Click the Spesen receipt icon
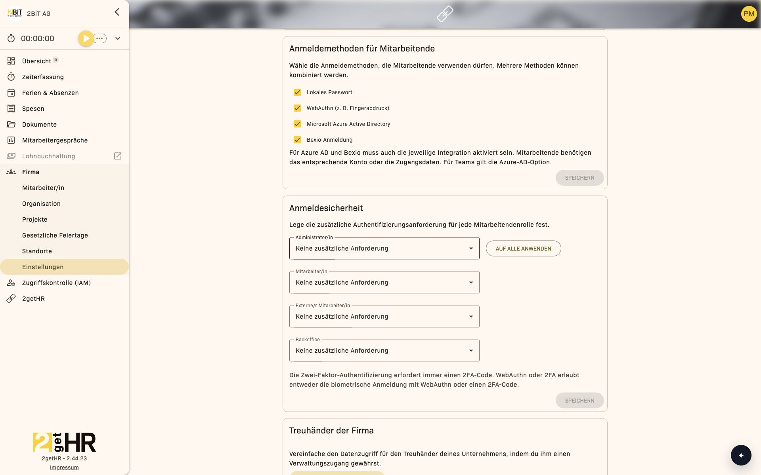Screen dimensions: 761x475 pyautogui.click(x=11, y=108)
